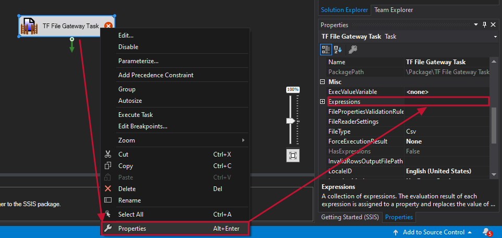The image size is (502, 238).
Task: Open Properties from context menu
Action: click(175, 229)
